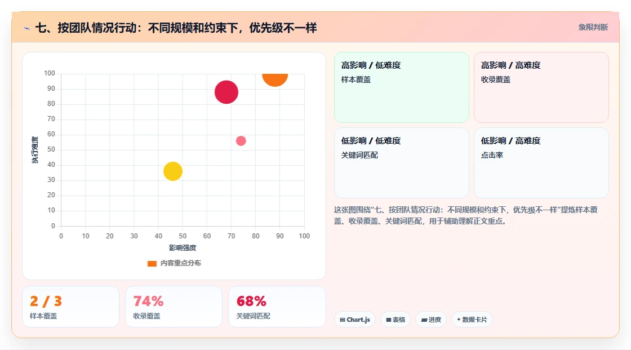Select the 高影响 / 高难度 quadrant card
The width and height of the screenshot is (631, 350).
coord(541,87)
